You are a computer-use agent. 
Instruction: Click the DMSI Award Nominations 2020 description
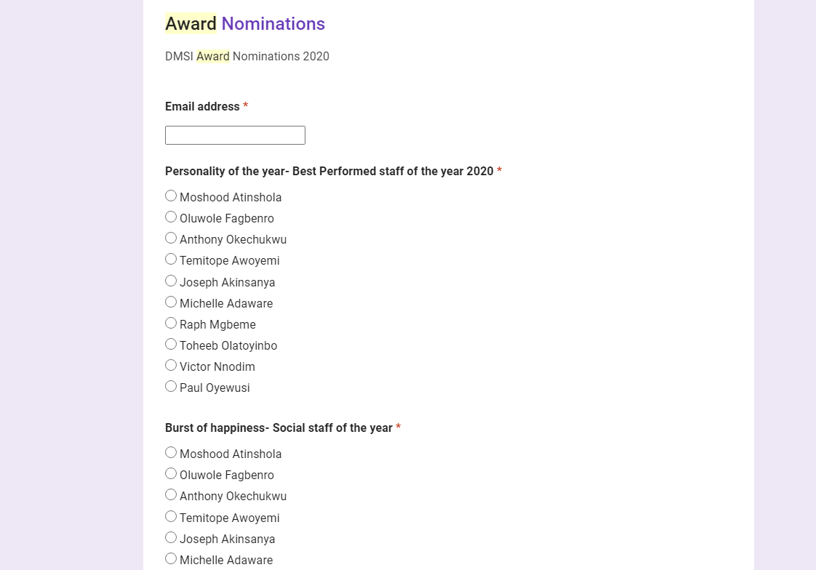tap(247, 56)
